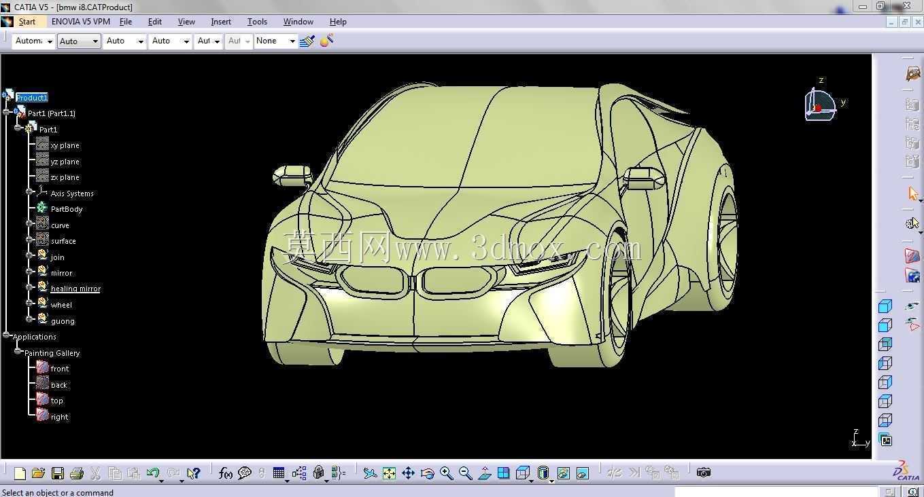The height and width of the screenshot is (497, 924).
Task: Click the camera Capture icon
Action: (704, 473)
